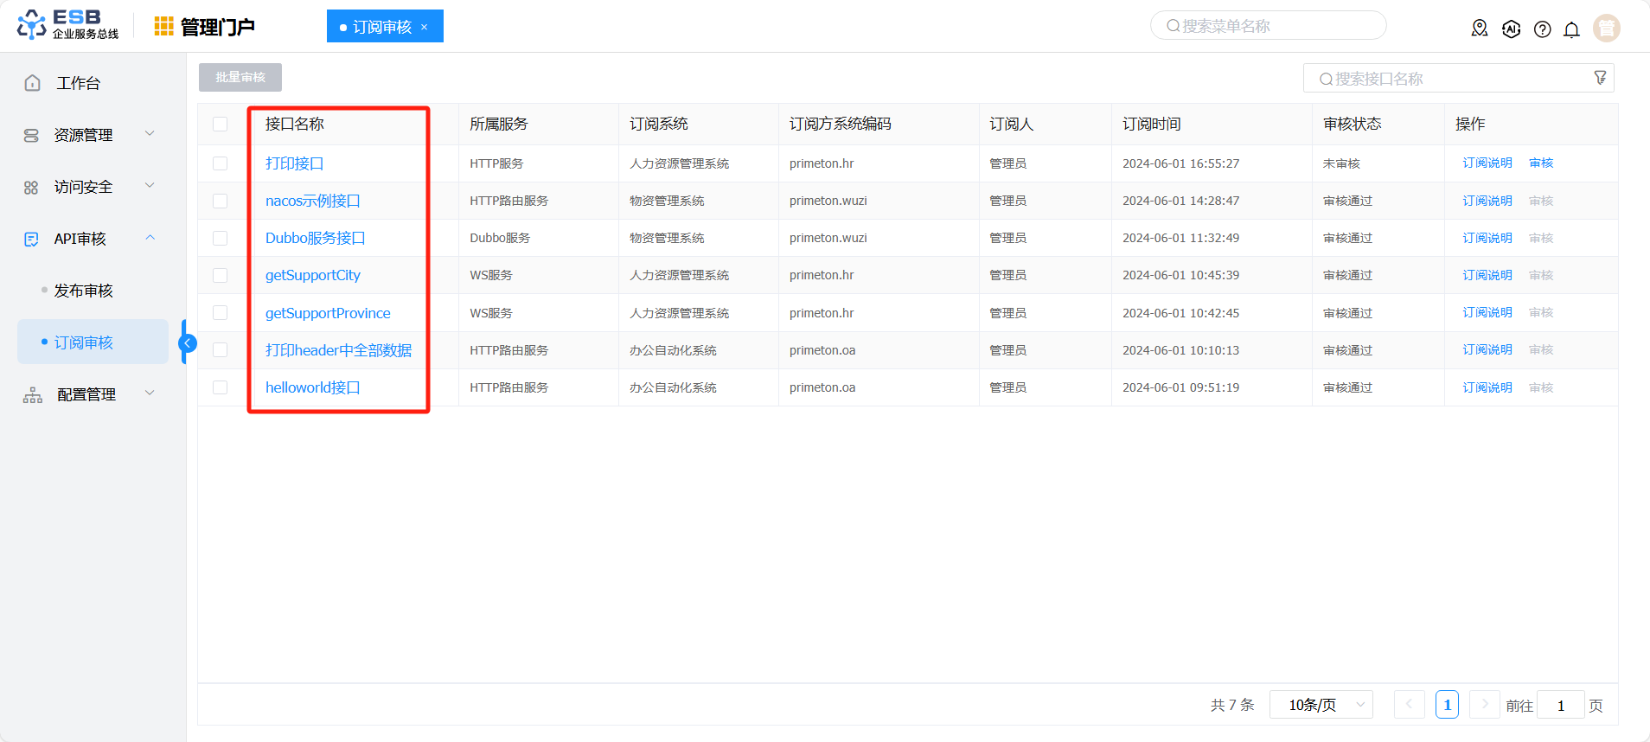
Task: Open 工作台 from the sidebar
Action: 78,83
